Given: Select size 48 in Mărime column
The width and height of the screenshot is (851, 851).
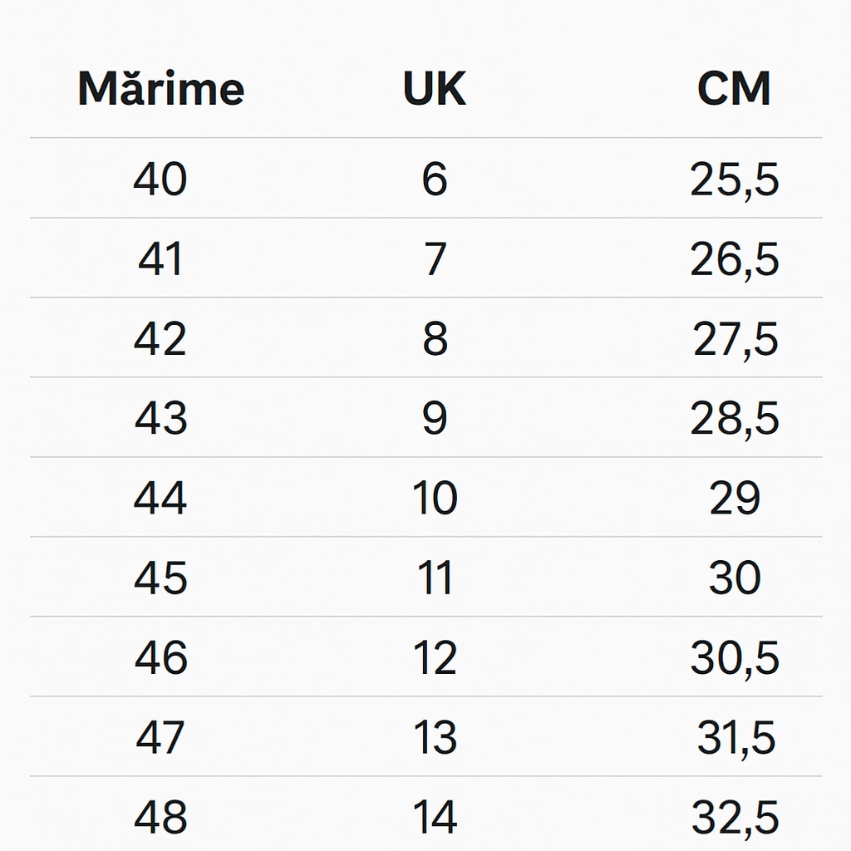Looking at the screenshot, I should tap(160, 818).
